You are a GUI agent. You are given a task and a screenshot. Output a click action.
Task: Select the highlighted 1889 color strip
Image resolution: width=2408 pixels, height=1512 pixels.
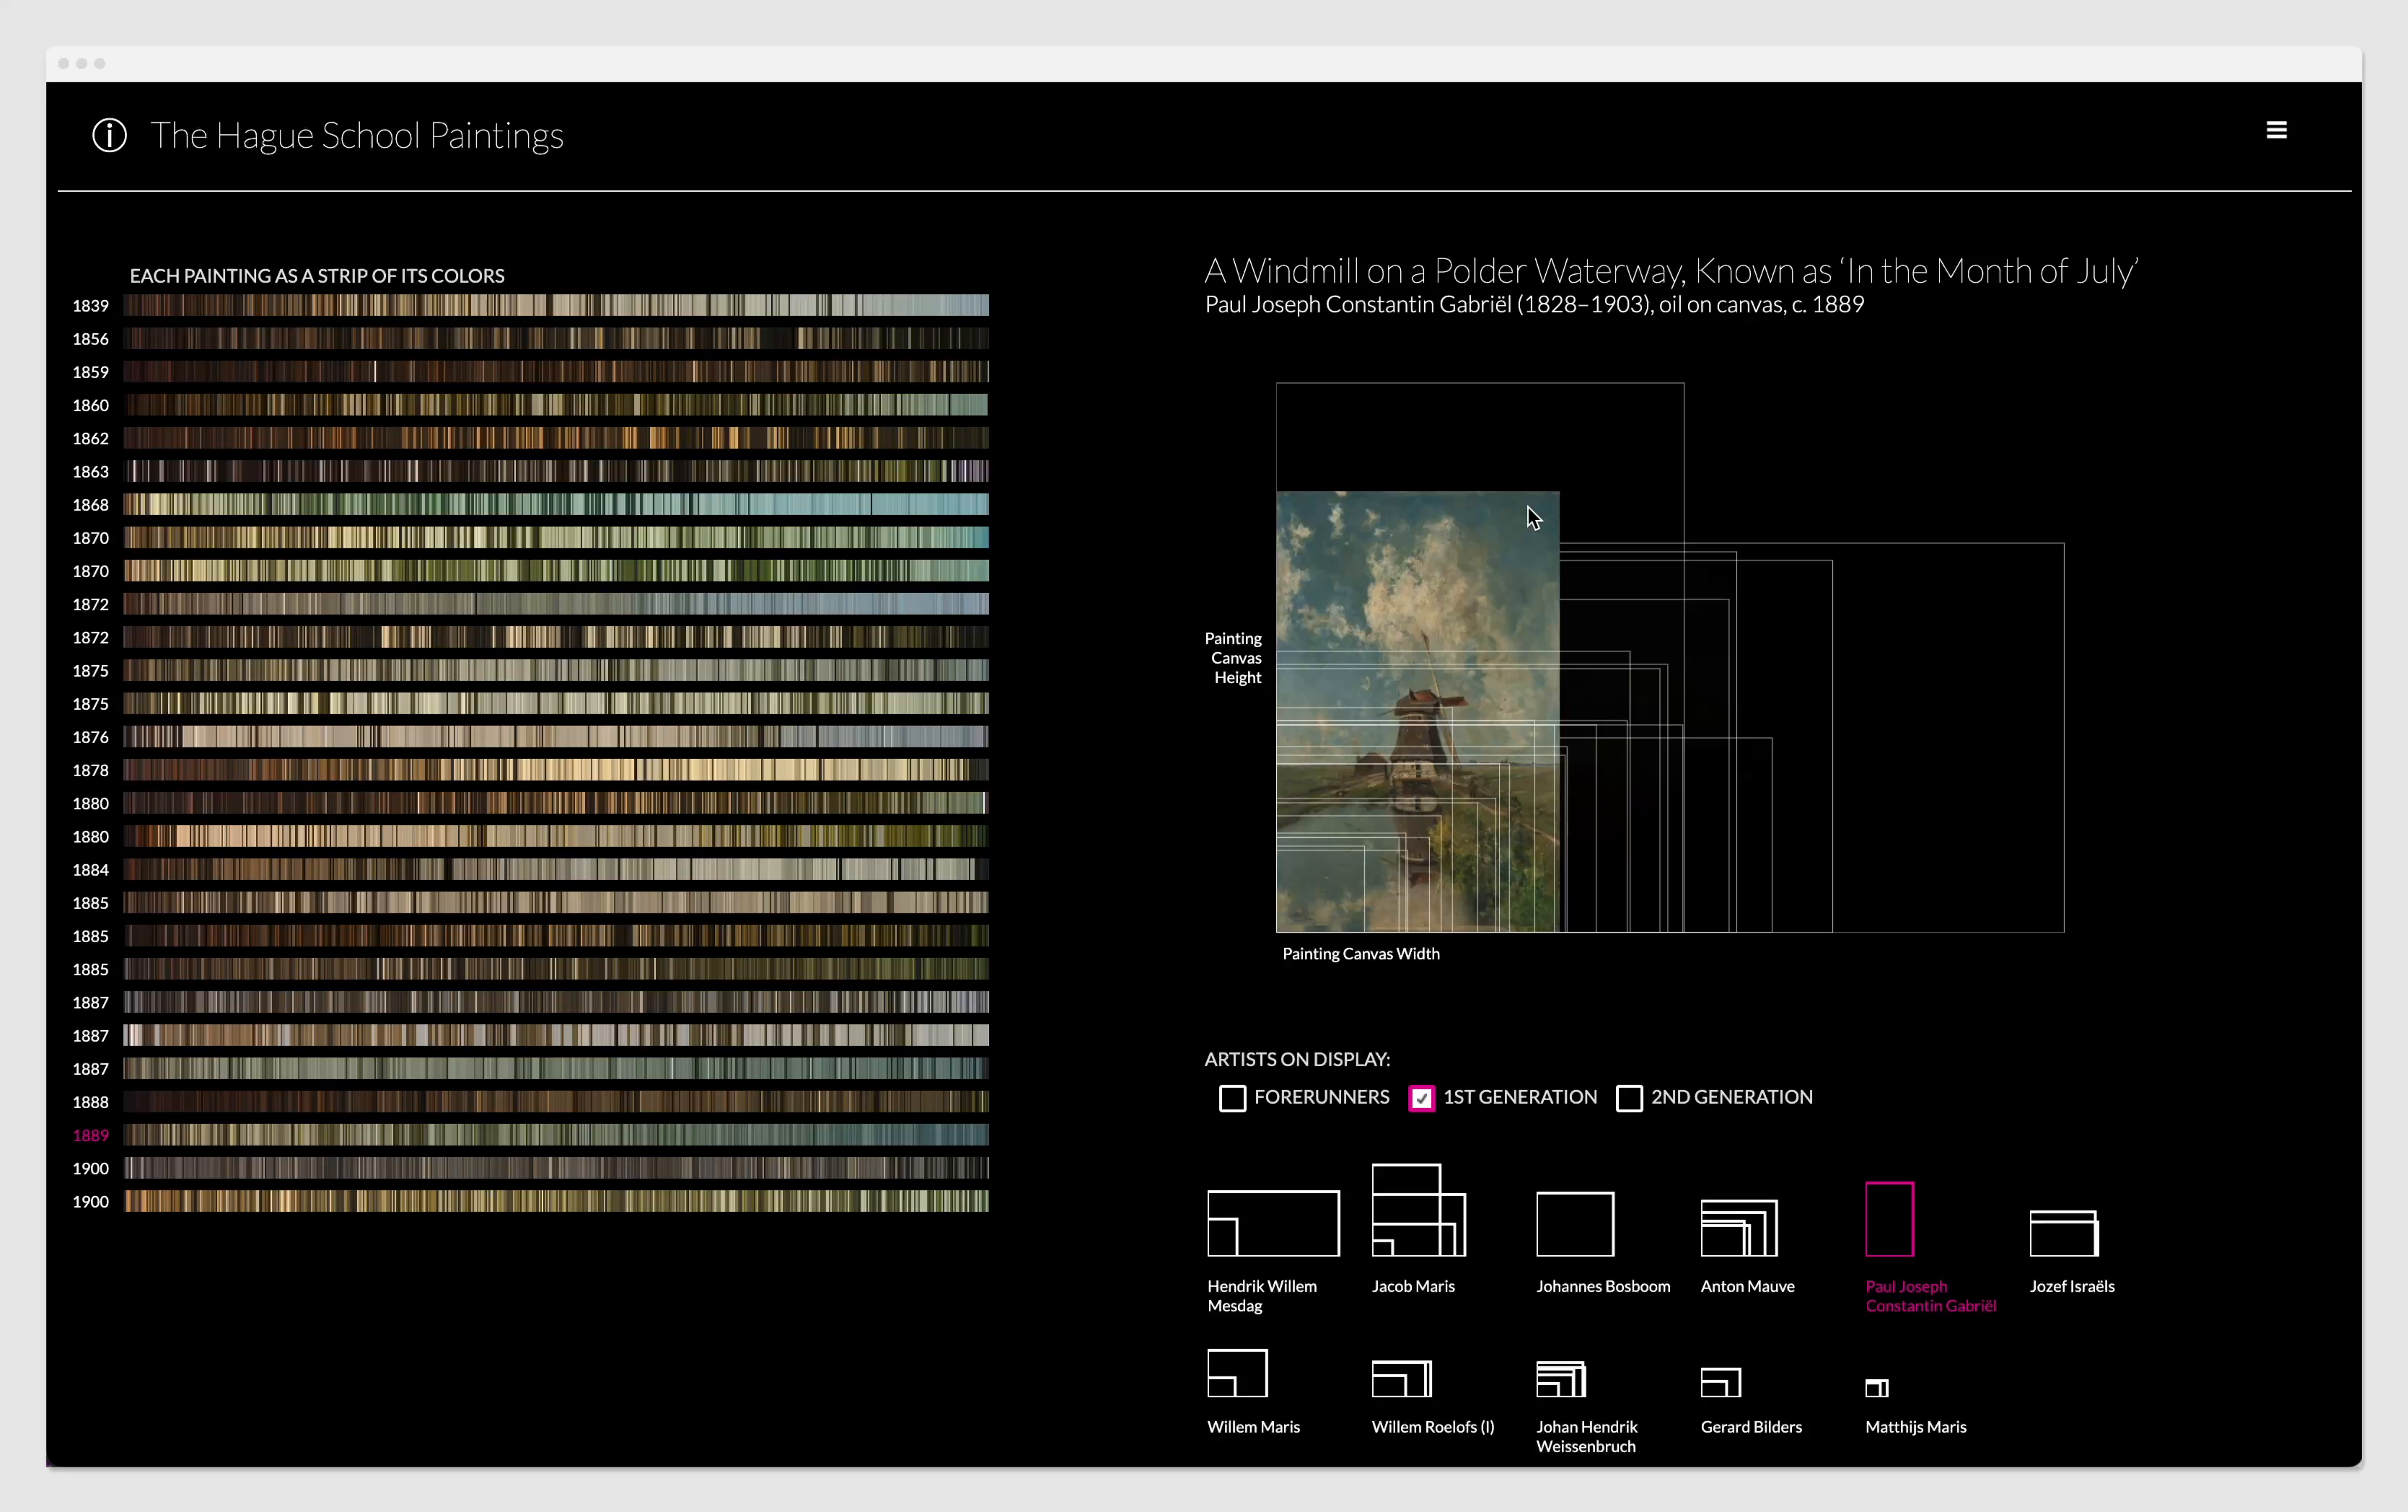(556, 1134)
